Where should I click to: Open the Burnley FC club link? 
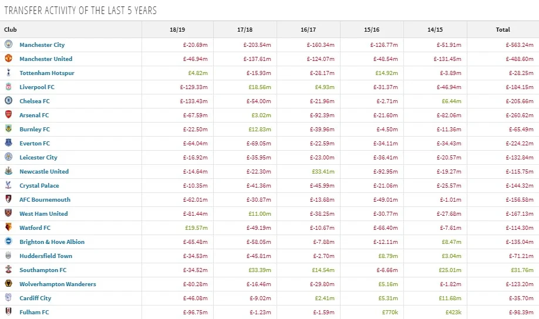[x=35, y=130]
